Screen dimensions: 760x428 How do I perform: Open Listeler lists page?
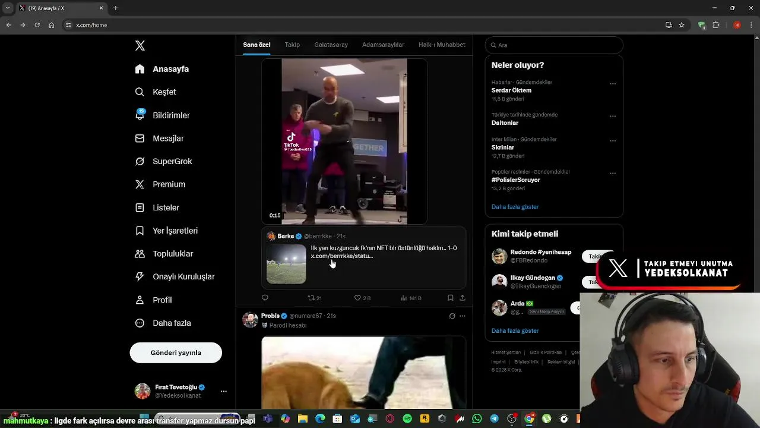pos(157,207)
